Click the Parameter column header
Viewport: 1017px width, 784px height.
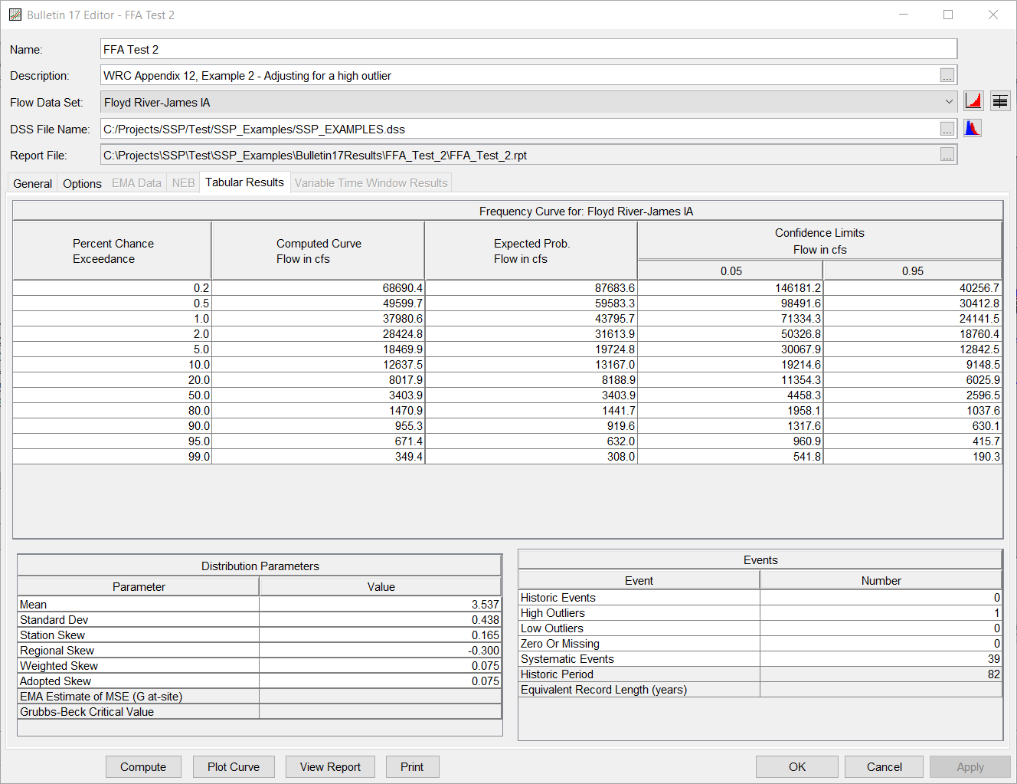click(139, 587)
